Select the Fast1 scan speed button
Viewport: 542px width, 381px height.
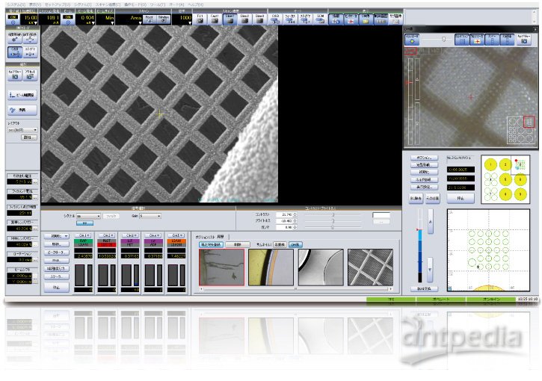(215, 17)
